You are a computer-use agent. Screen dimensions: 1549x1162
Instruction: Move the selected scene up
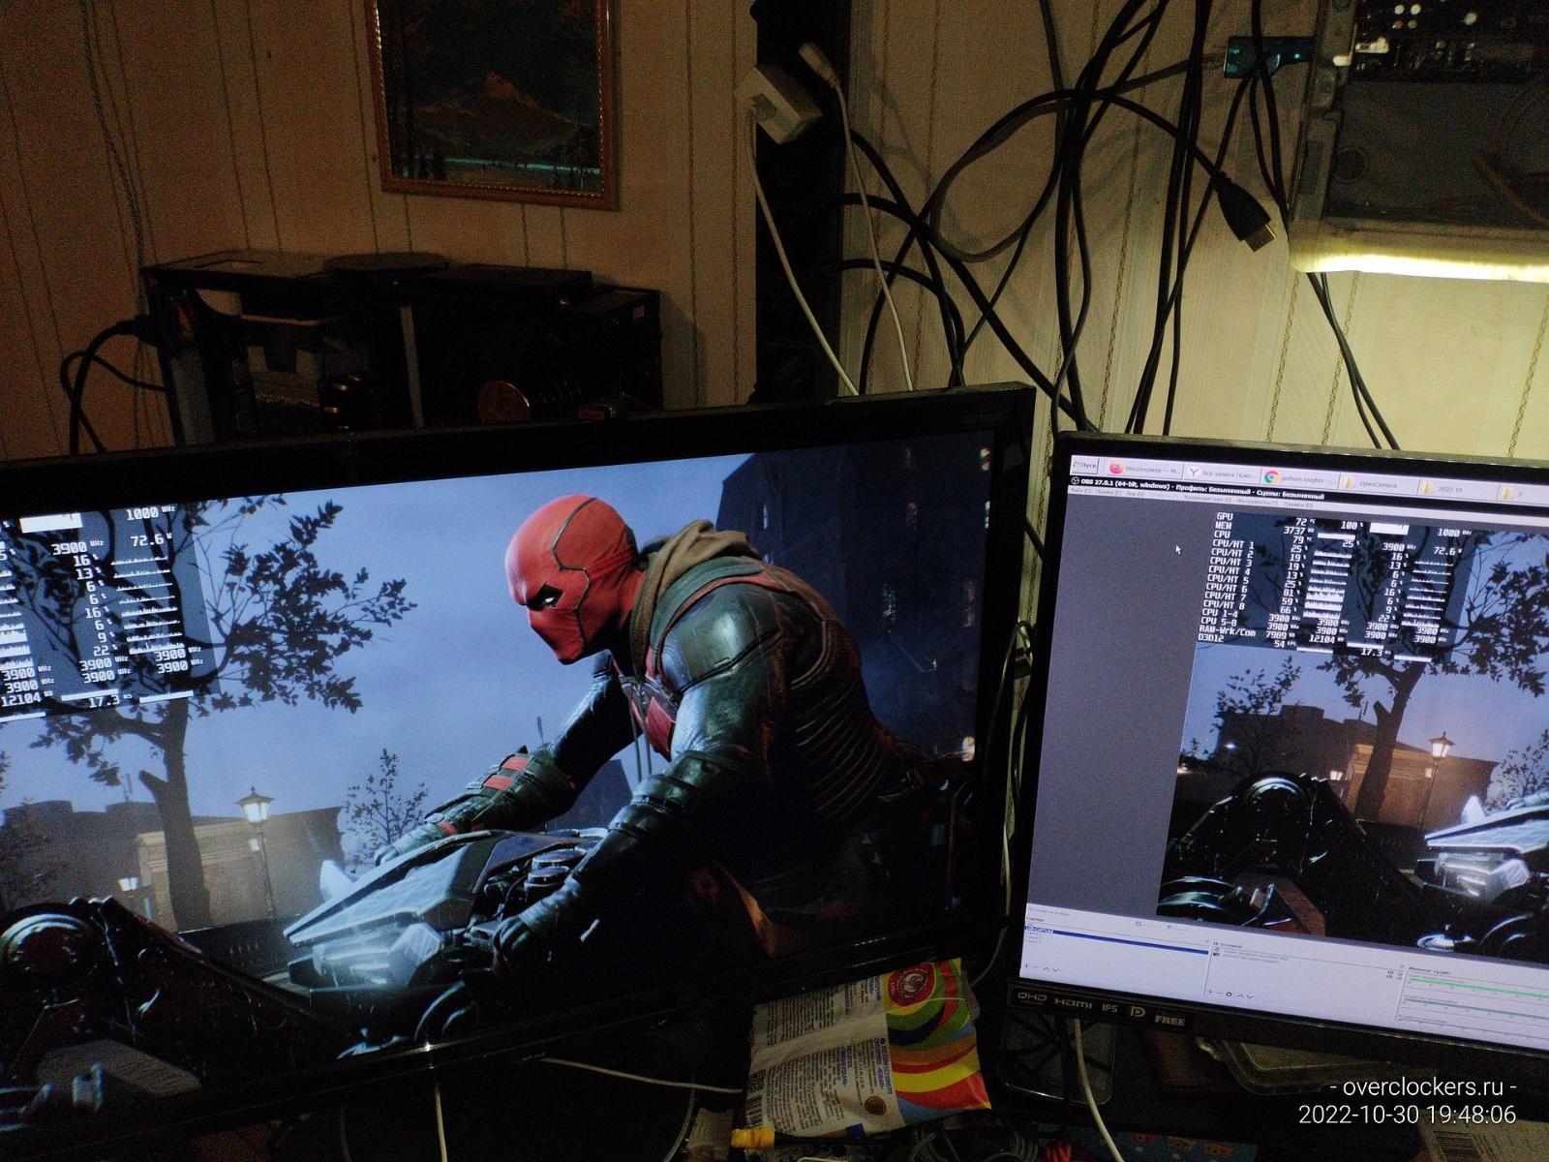pos(1046,968)
